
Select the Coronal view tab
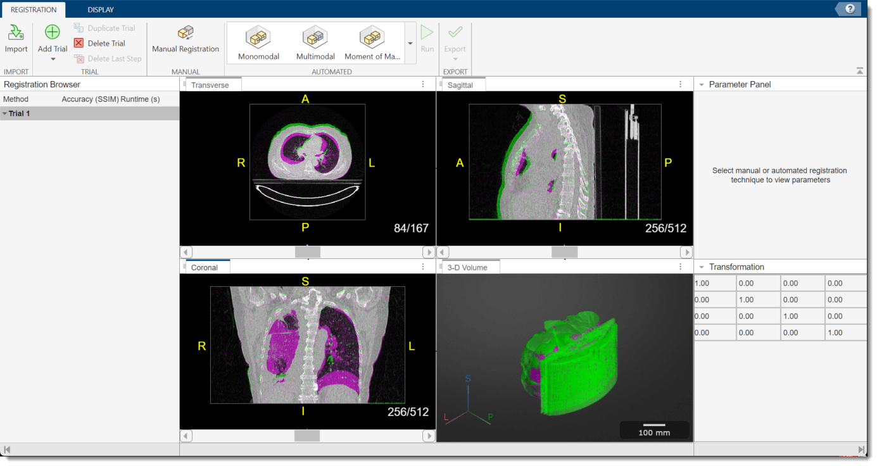(205, 267)
